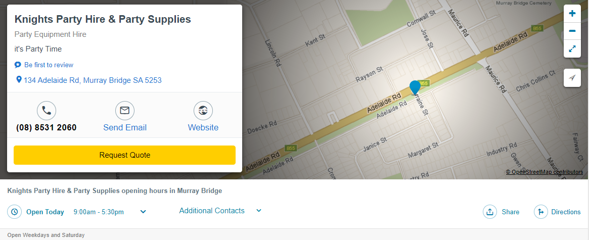Zoom out on the map
589x240 pixels.
(x=572, y=31)
